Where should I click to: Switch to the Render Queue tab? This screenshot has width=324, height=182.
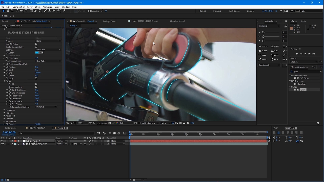click(x=10, y=128)
